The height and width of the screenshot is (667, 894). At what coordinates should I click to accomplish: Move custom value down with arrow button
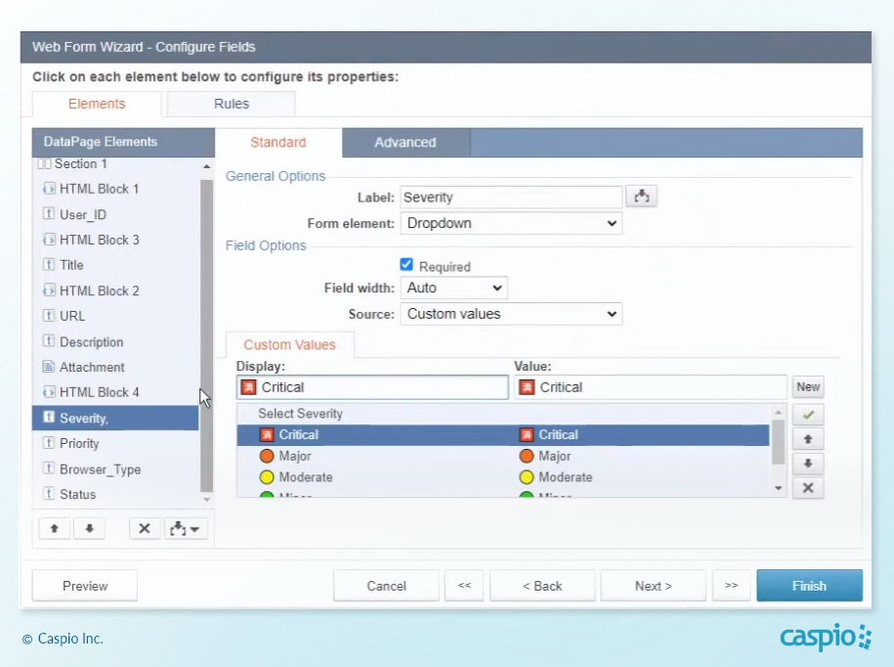tap(807, 464)
